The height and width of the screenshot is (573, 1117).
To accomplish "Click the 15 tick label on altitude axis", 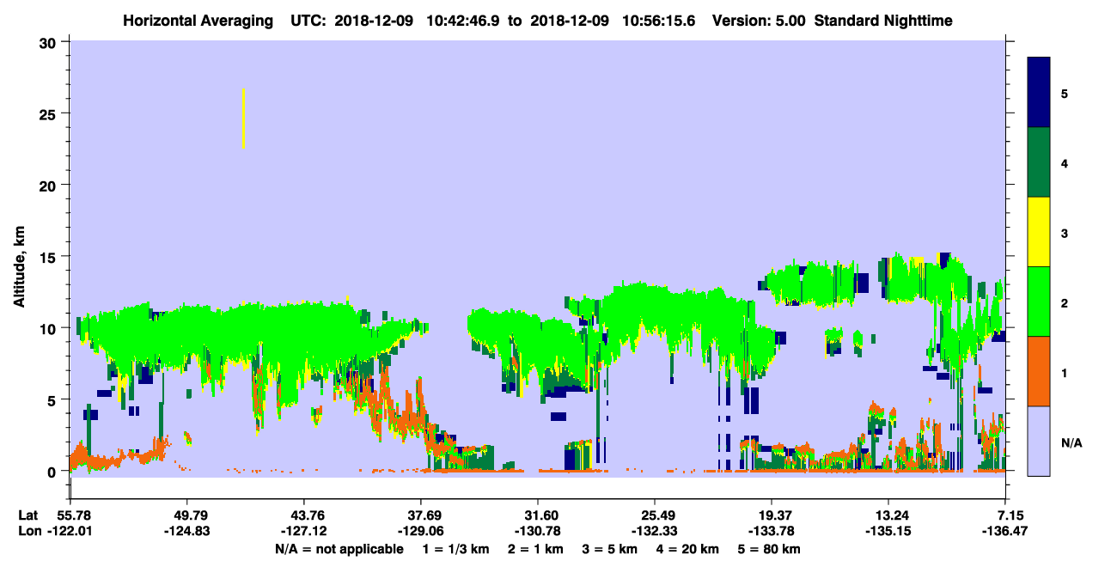I will [50, 257].
